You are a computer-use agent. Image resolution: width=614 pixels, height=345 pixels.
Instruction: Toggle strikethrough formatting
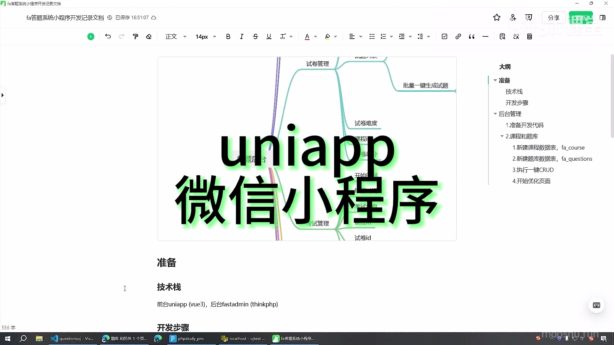coord(255,36)
